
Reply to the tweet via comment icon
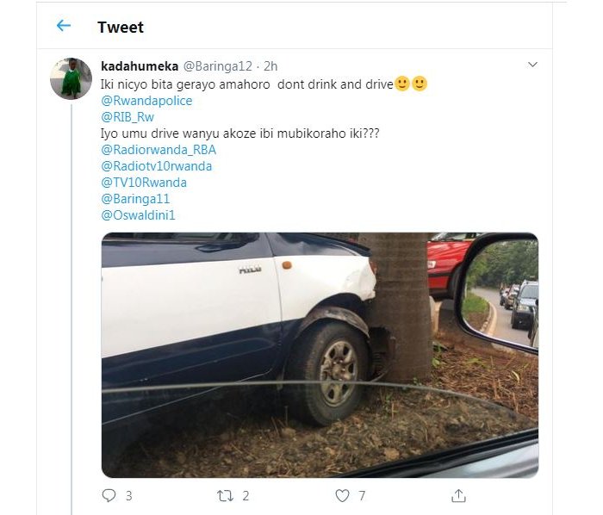[109, 495]
